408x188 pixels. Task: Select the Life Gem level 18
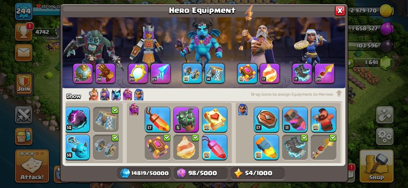pyautogui.click(x=215, y=147)
